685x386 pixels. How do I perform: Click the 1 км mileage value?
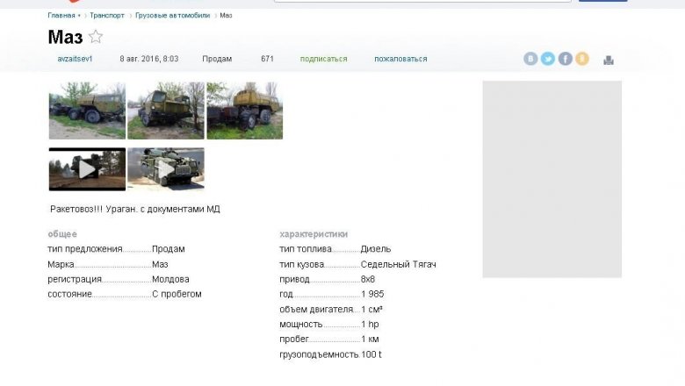click(x=370, y=340)
